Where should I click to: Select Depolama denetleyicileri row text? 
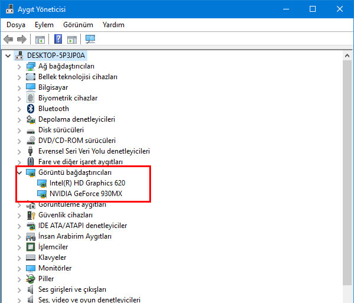point(77,119)
